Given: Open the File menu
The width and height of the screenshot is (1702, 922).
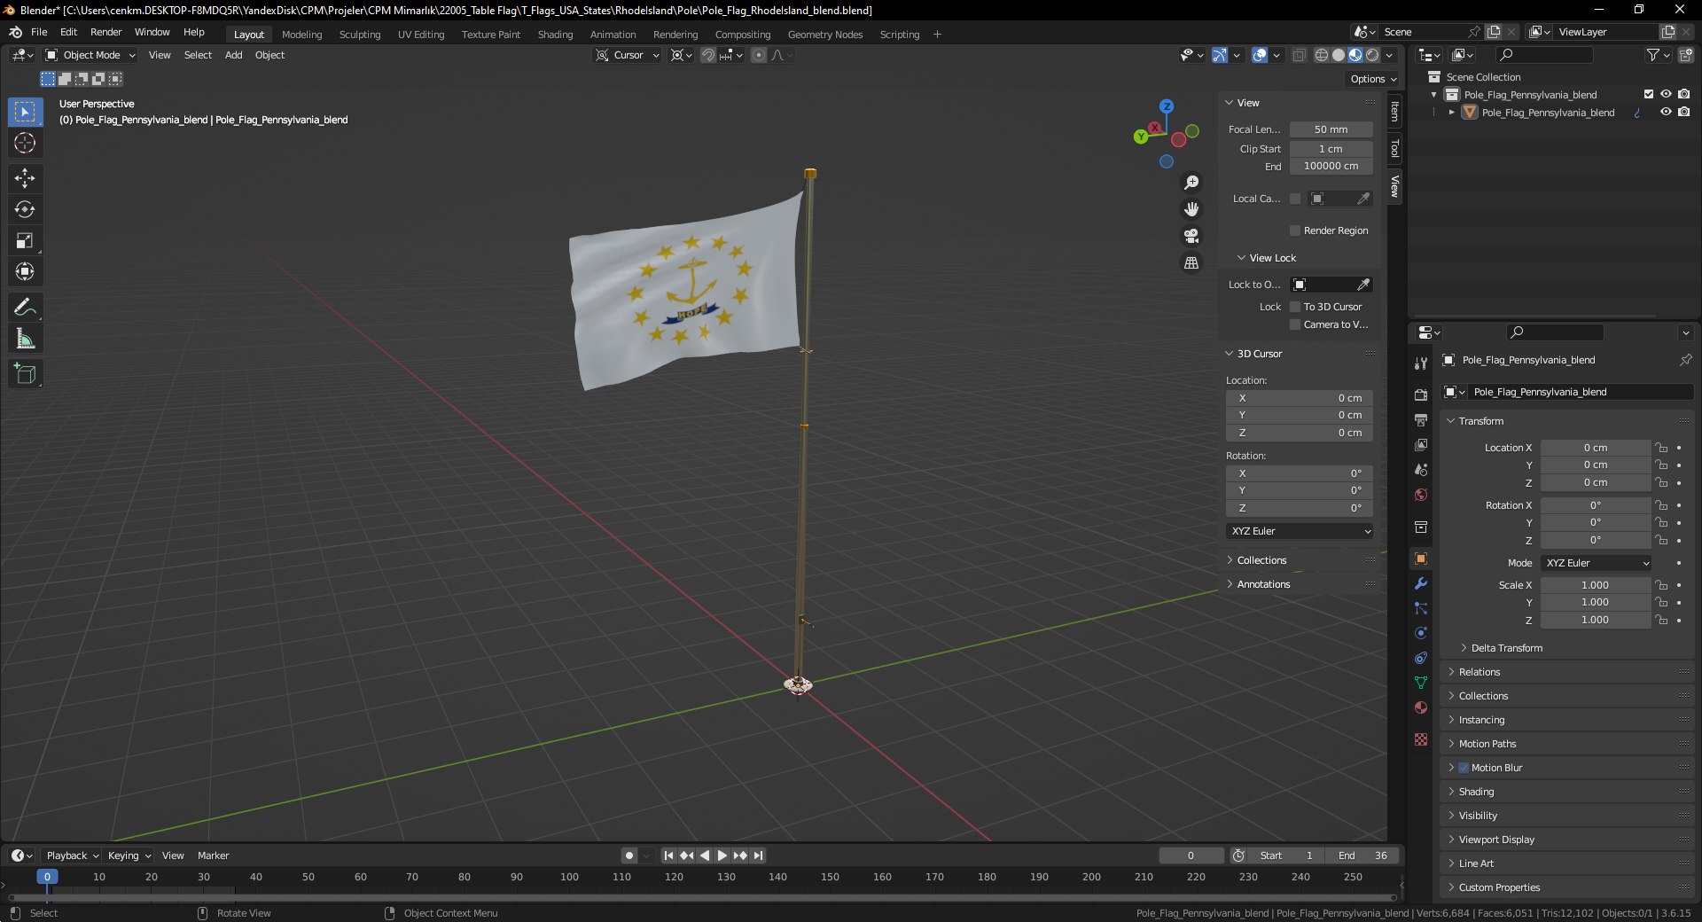Looking at the screenshot, I should (x=39, y=32).
